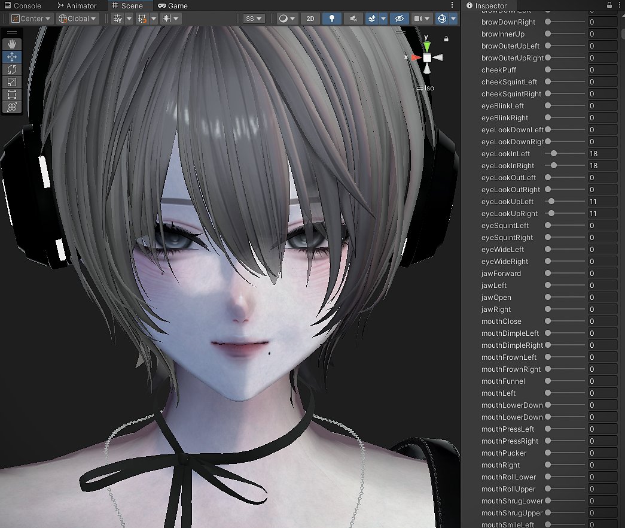The width and height of the screenshot is (625, 528).
Task: Open the Center pivot mode dropdown
Action: point(31,19)
